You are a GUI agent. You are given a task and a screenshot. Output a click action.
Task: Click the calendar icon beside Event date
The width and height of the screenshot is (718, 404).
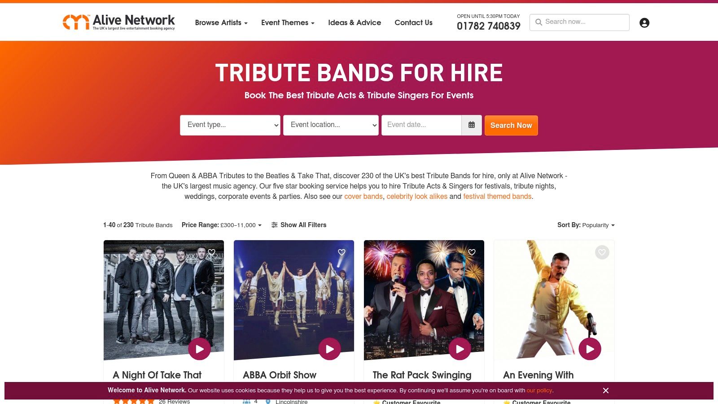click(x=472, y=125)
